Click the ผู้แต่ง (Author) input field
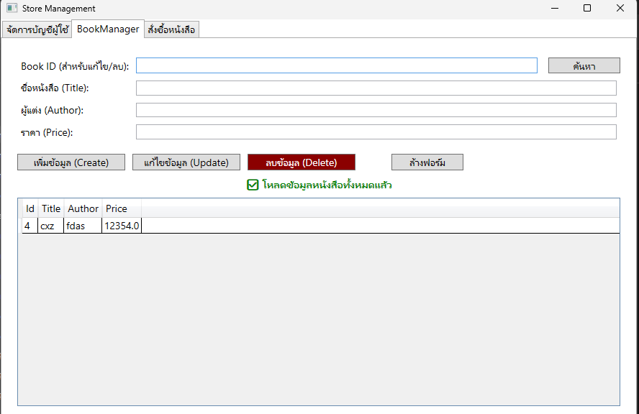639x414 pixels. click(x=376, y=110)
